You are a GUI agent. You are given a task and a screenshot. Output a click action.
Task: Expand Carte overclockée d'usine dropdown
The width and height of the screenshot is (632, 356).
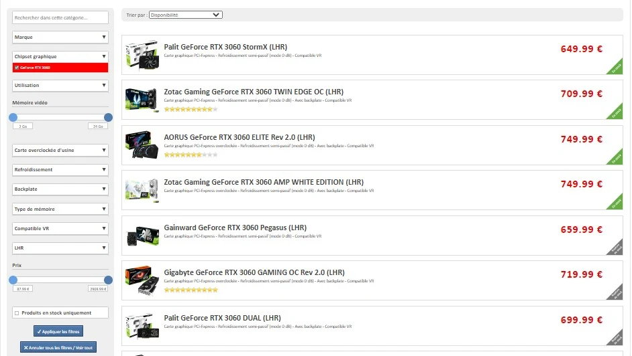point(60,151)
